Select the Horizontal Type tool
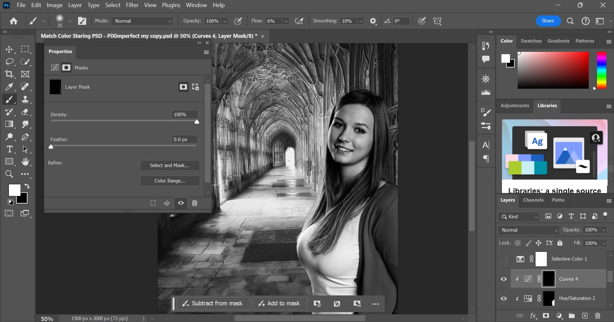 [x=10, y=149]
